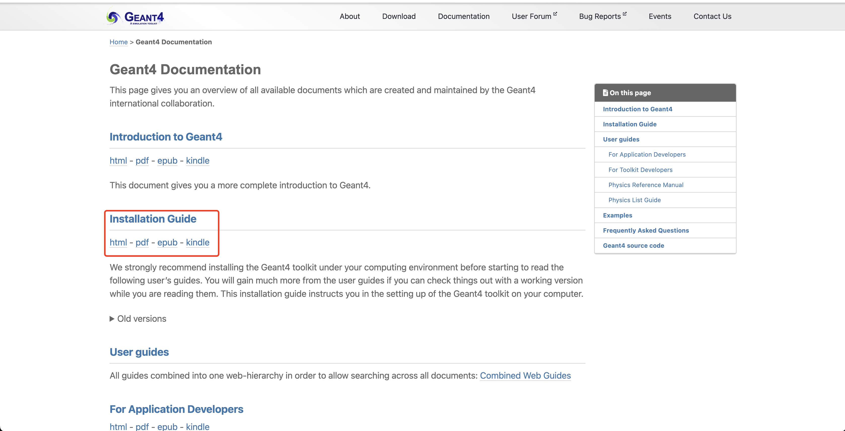
Task: Jump to Physics Reference Manual in sidebar
Action: pos(646,185)
